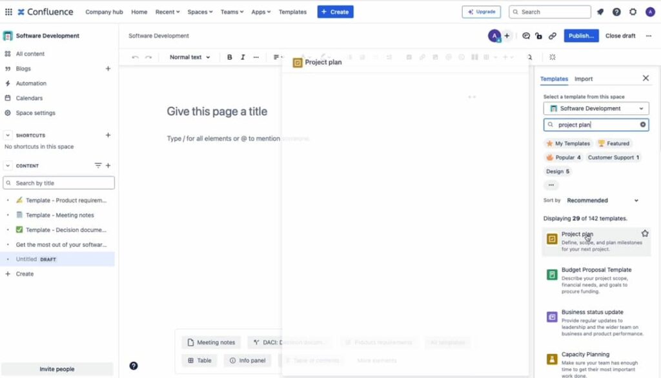Image resolution: width=661 pixels, height=378 pixels.
Task: Open more actions ellipsis next to Close draft
Action: coord(648,36)
